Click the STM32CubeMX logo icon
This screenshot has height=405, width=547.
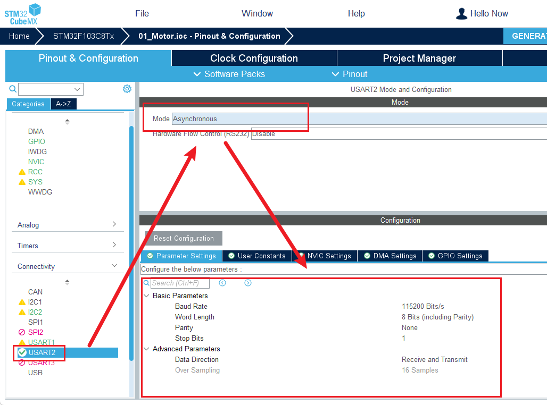22,14
